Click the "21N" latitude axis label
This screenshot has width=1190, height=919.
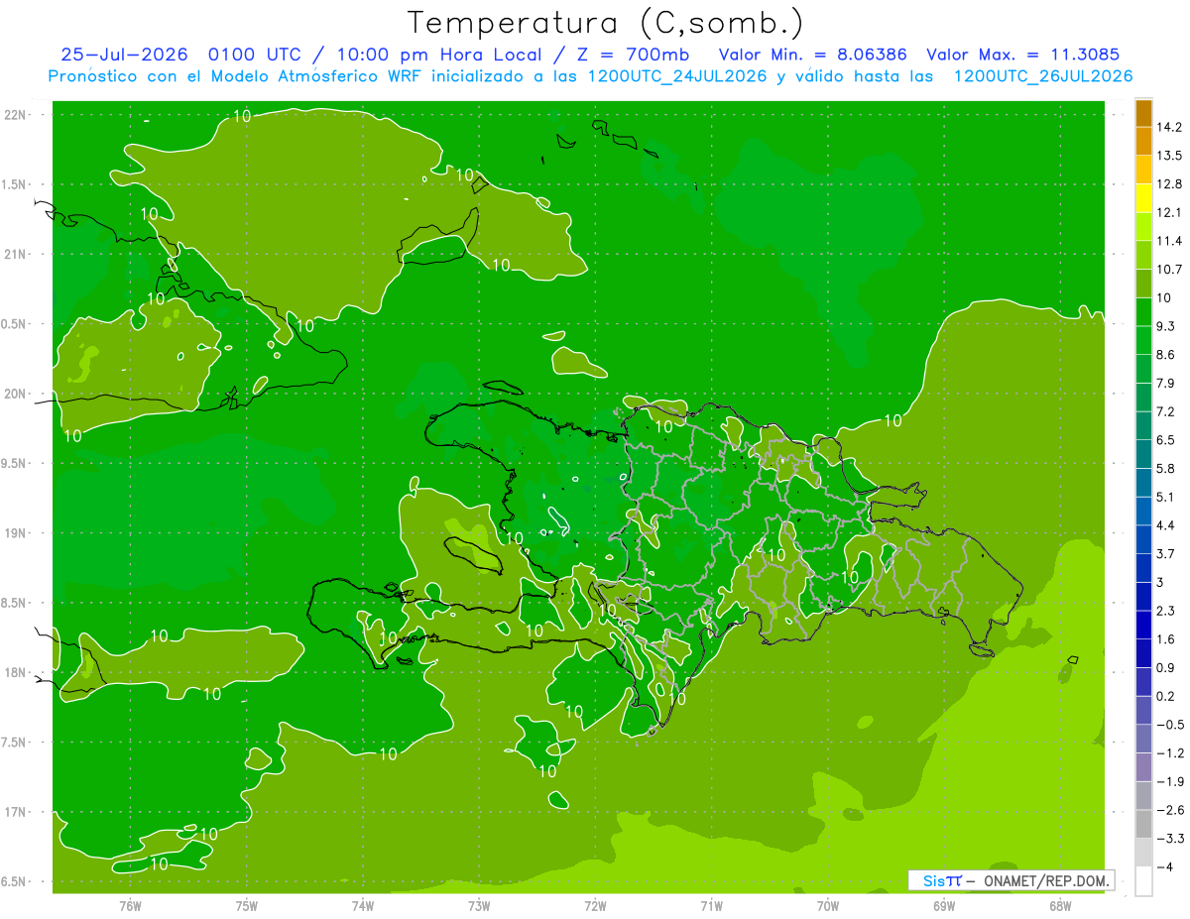[17, 255]
